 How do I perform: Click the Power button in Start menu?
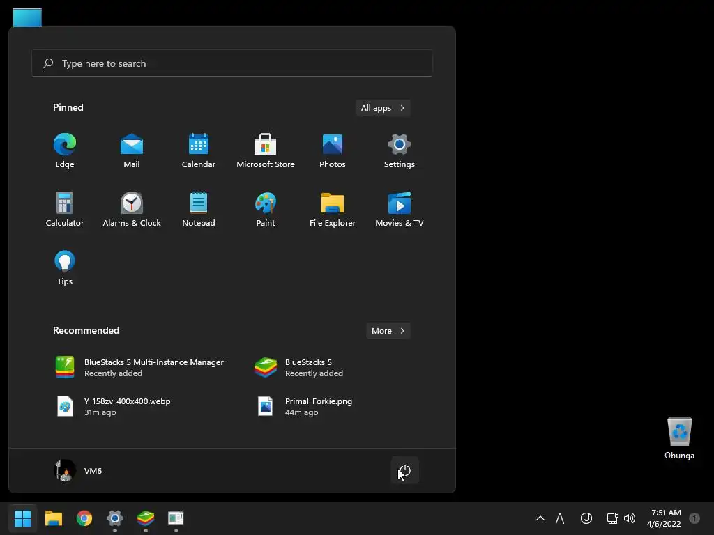tap(405, 471)
